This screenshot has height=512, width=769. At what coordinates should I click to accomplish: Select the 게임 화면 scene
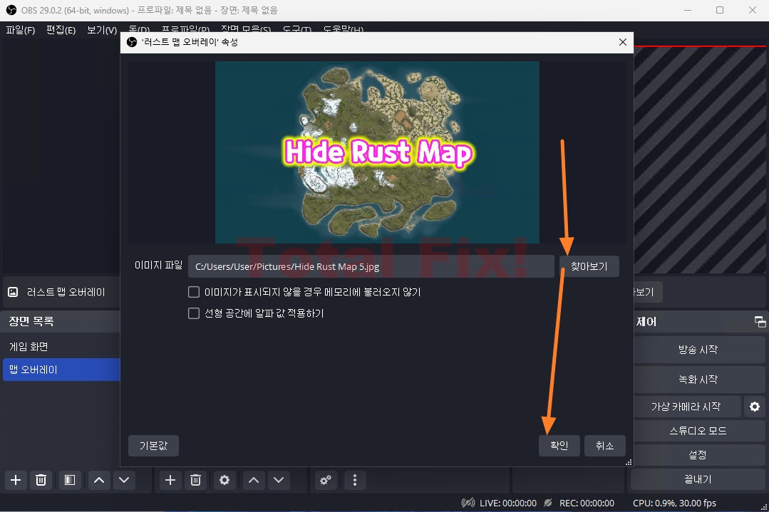click(x=61, y=347)
